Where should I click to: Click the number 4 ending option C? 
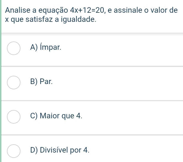(x=80, y=116)
